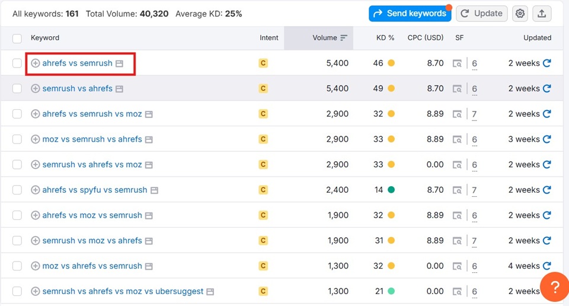569x306 pixels.
Task: Click the teal KD dot of value 14
Action: pos(391,190)
